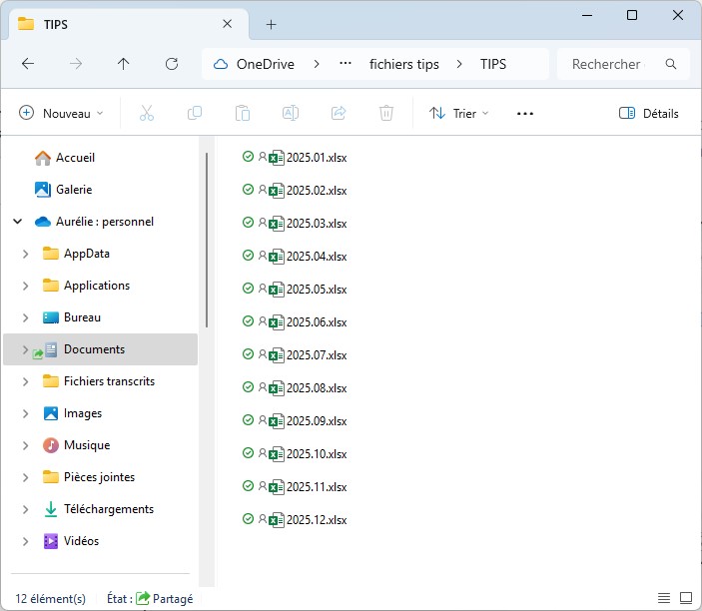This screenshot has height=611, width=702.
Task: Click the navigation pane scrollbar
Action: (207, 240)
